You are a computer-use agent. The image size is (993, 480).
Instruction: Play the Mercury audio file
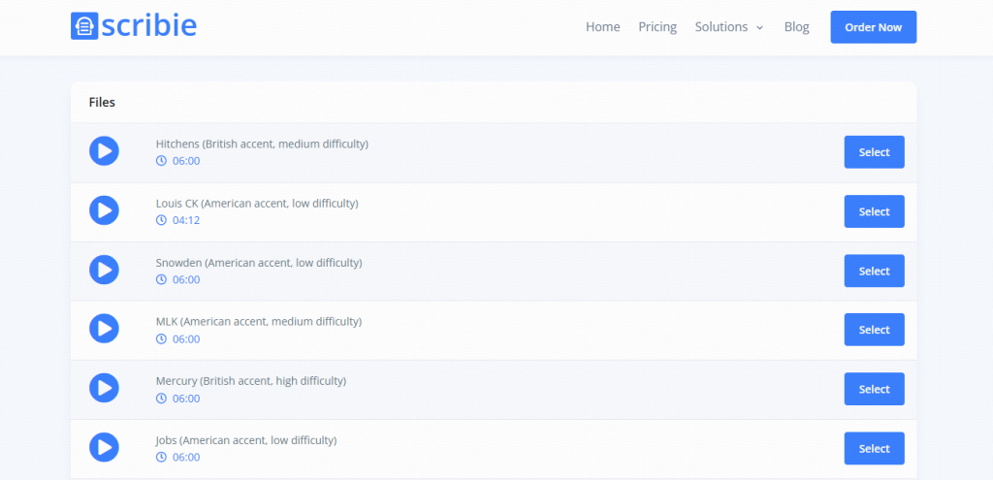coord(104,388)
